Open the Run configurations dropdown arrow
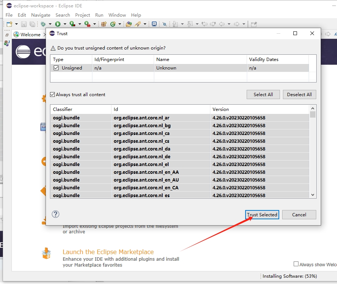The width and height of the screenshot is (337, 284). (x=65, y=24)
